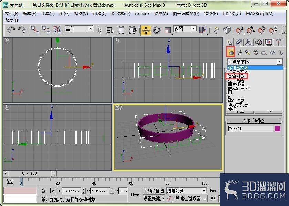Click Select and Manipulate icon

pyautogui.click(x=216, y=30)
